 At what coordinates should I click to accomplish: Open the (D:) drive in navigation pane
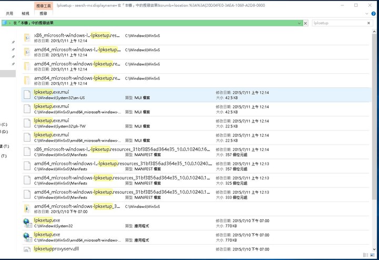[x=4, y=132]
